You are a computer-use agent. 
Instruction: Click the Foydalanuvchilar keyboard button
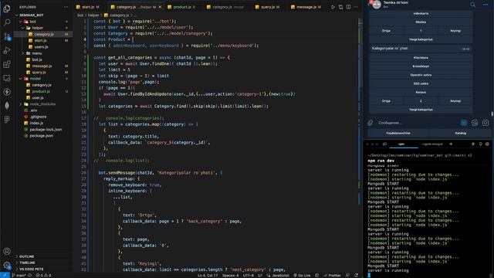pyautogui.click(x=398, y=133)
